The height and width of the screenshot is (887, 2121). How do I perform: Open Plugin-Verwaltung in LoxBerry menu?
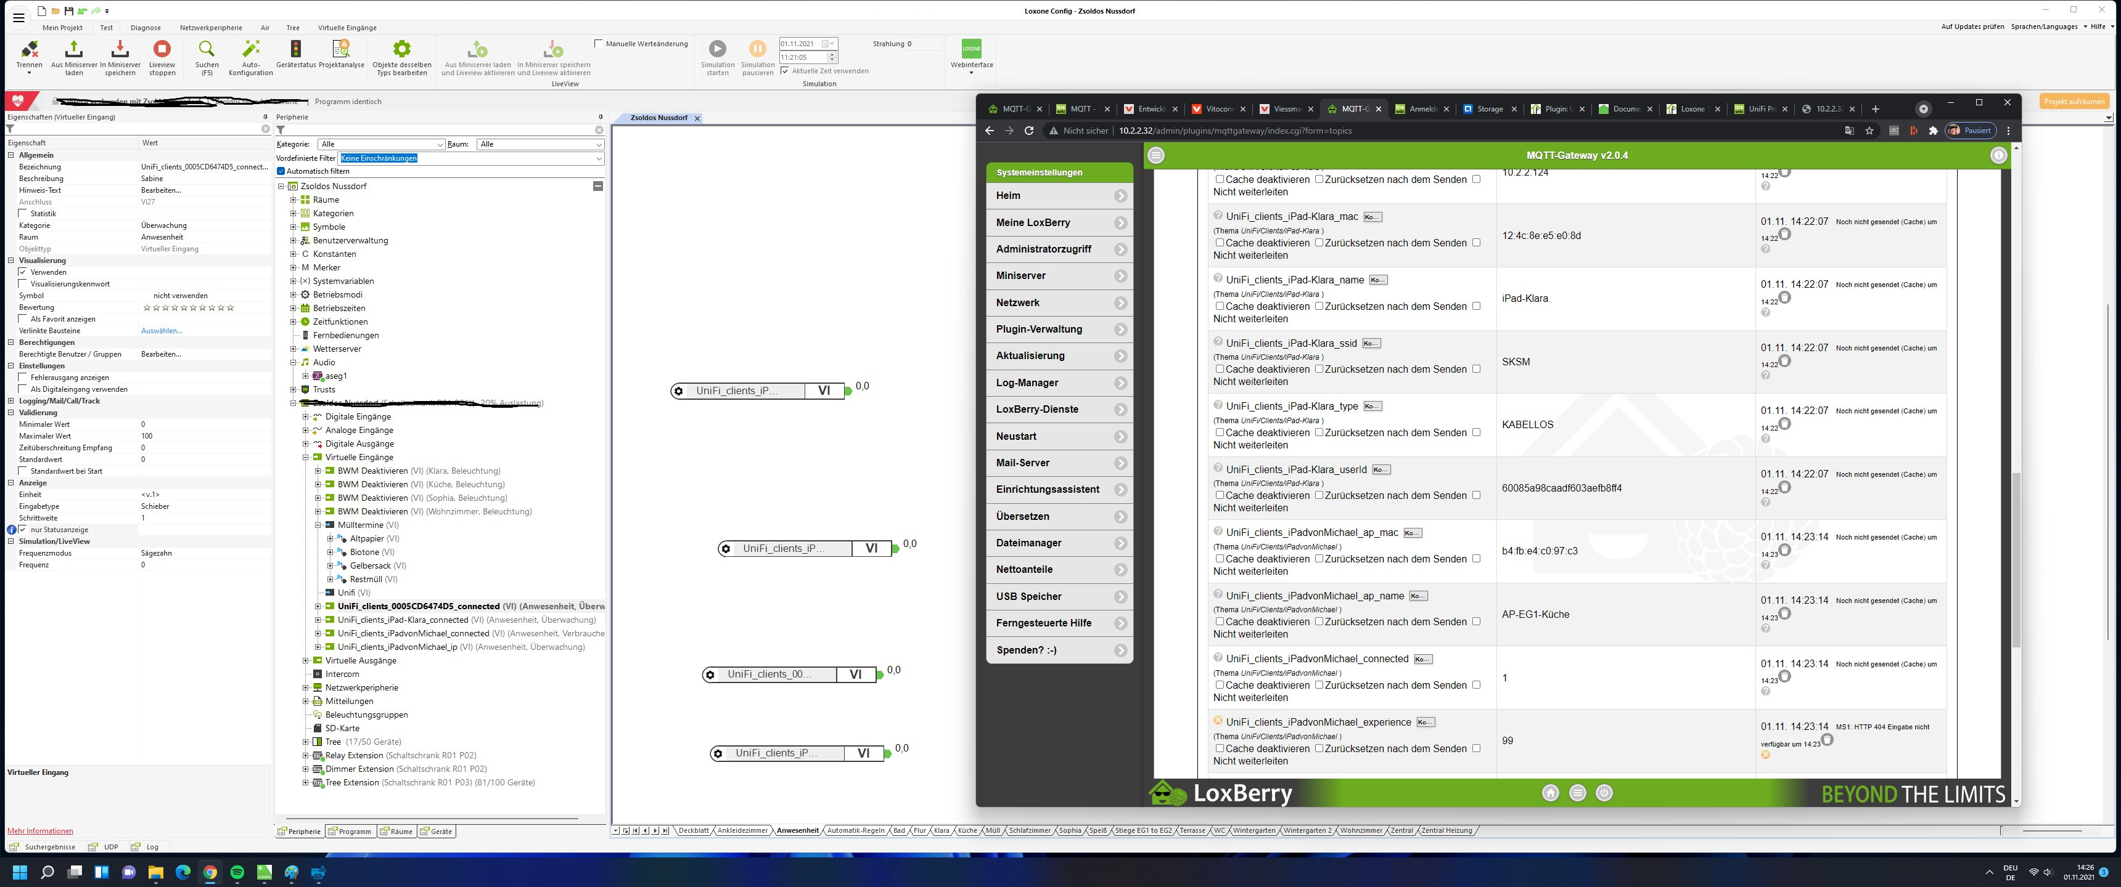click(x=1059, y=329)
